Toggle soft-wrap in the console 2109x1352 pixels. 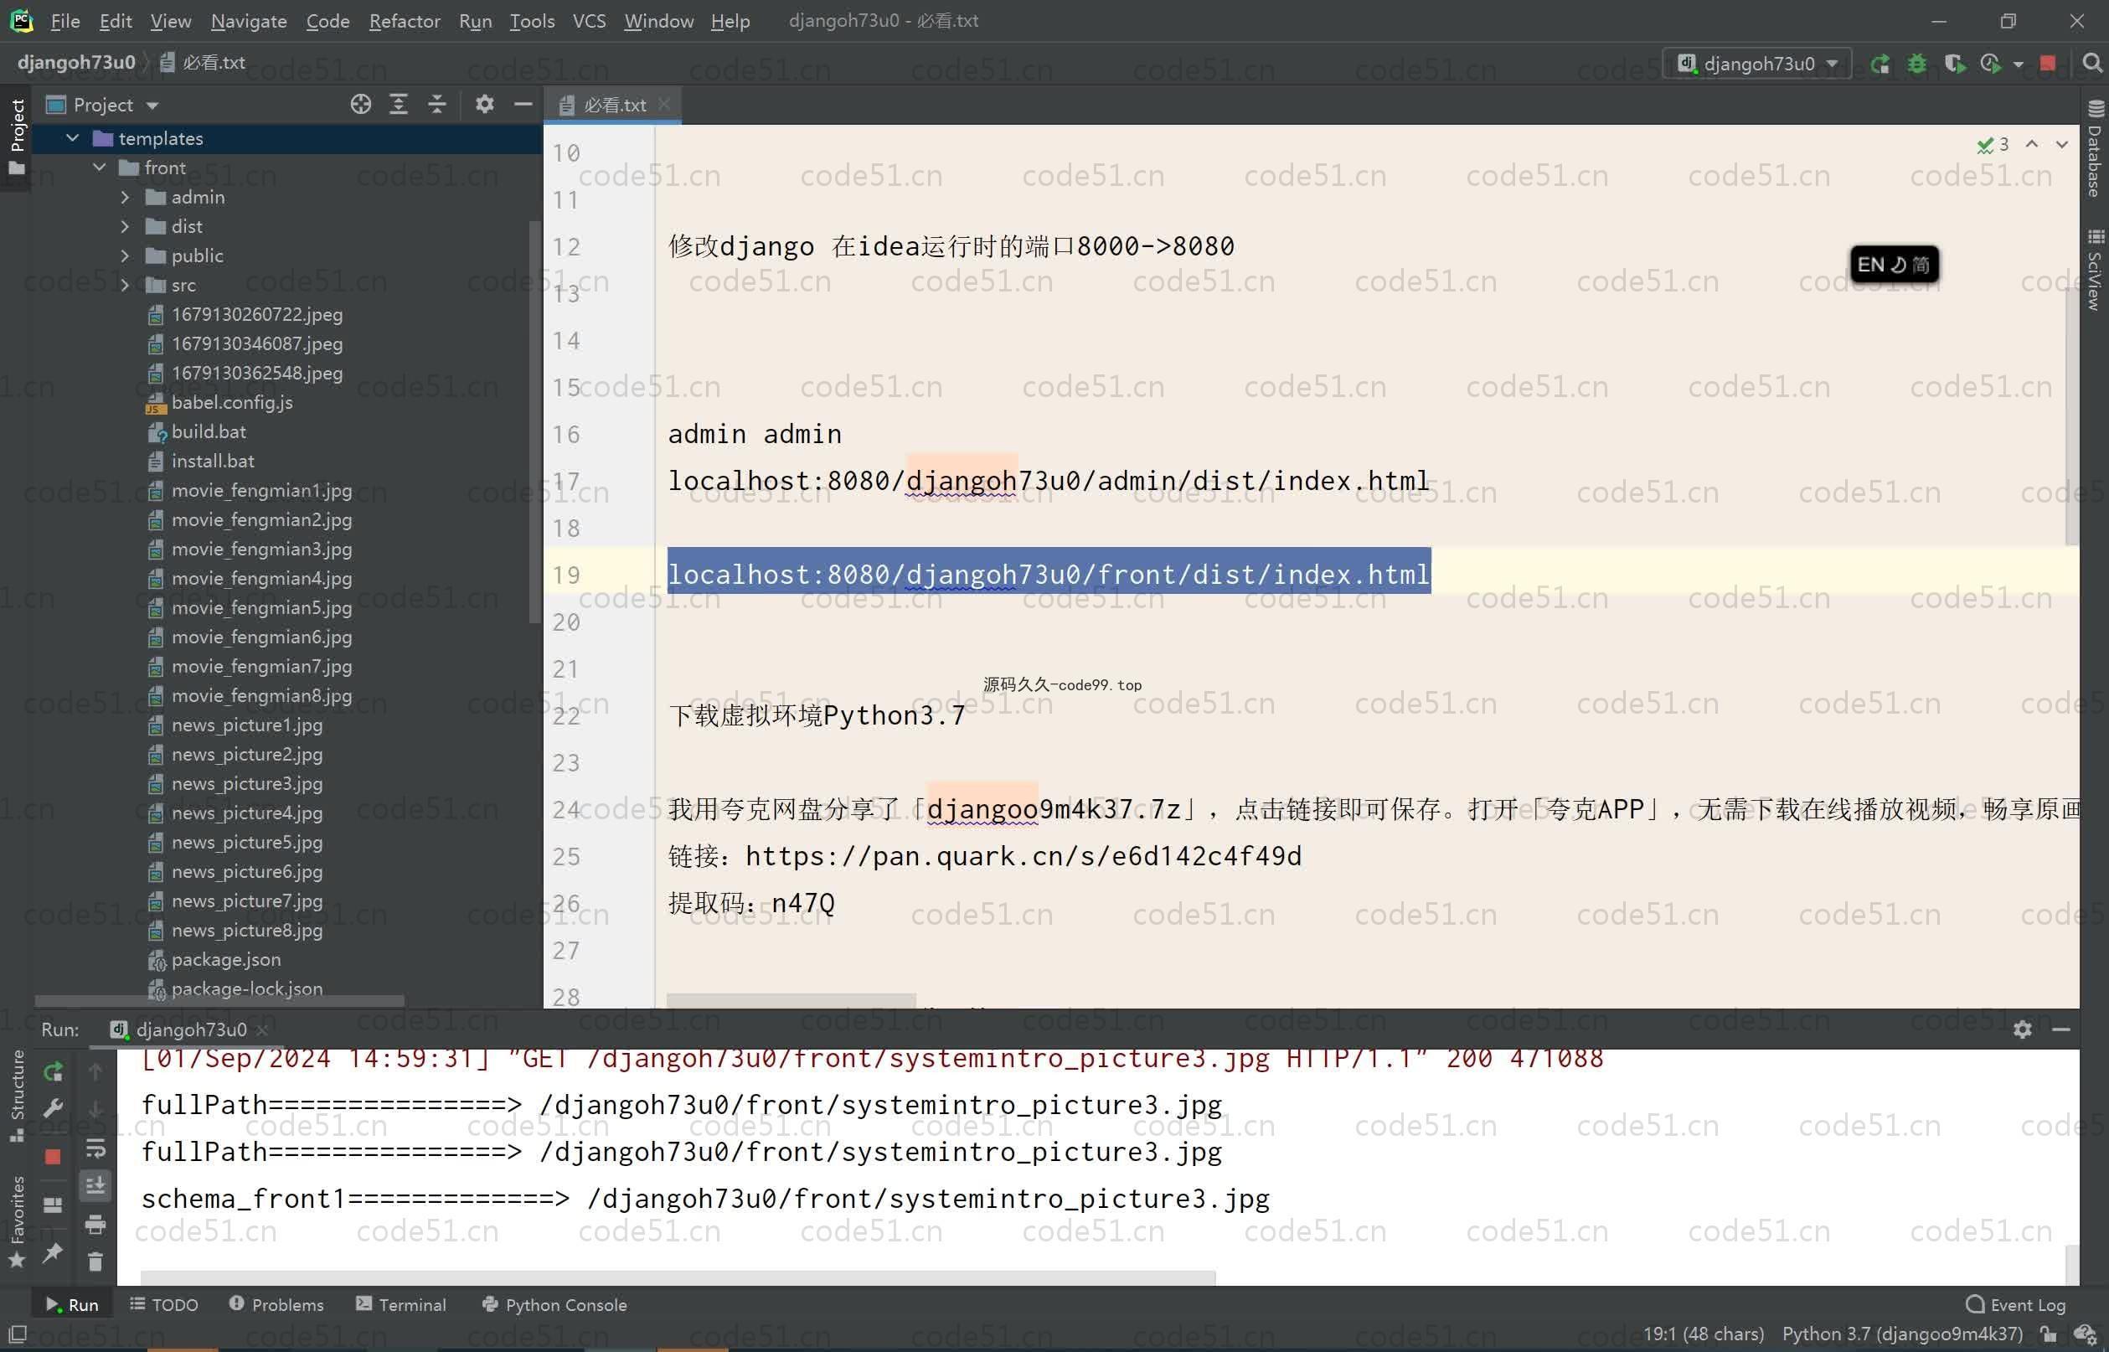click(95, 1148)
